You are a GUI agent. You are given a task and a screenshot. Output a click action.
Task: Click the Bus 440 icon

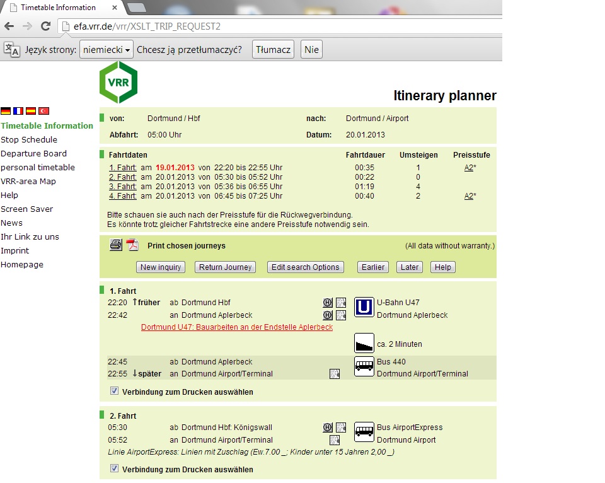(x=364, y=366)
